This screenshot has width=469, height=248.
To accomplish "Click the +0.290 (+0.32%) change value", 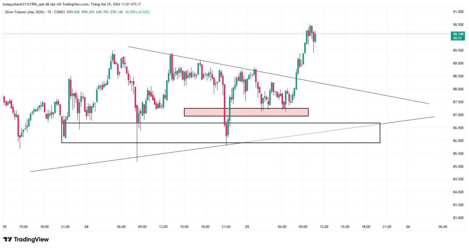I will pyautogui.click(x=136, y=12).
